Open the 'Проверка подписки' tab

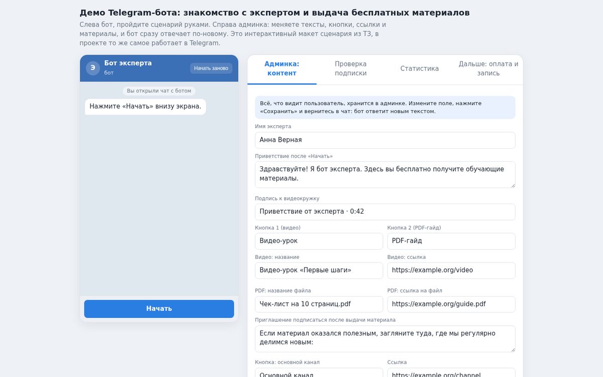click(x=351, y=68)
